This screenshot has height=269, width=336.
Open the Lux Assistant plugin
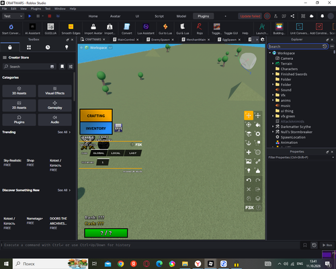[x=146, y=29]
